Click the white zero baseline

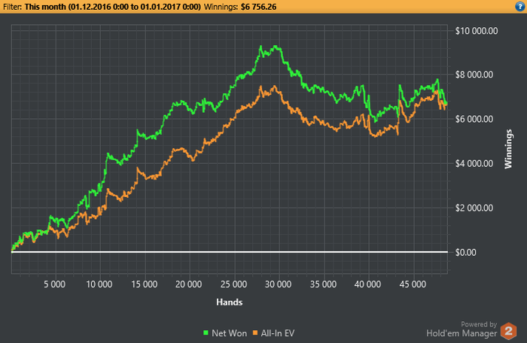230,252
